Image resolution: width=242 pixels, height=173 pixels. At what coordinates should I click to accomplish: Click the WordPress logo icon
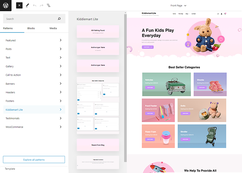(6, 5)
